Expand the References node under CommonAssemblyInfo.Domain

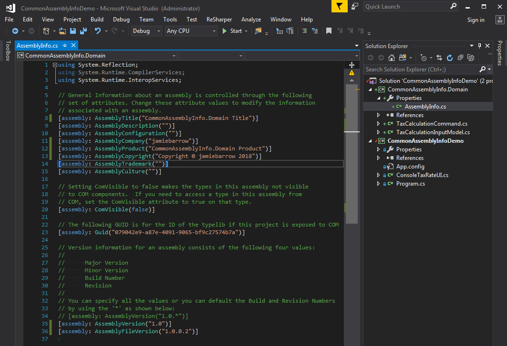pos(378,115)
